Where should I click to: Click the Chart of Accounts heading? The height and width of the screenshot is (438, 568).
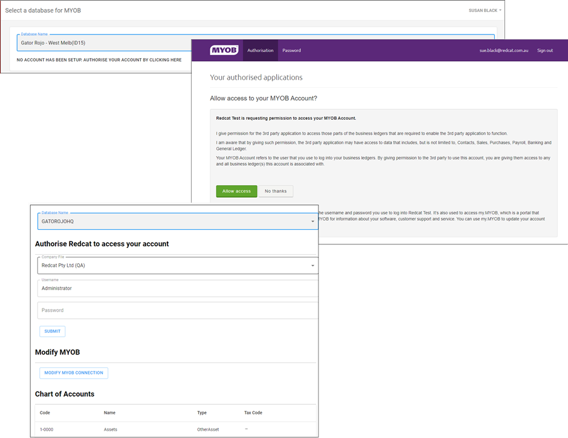[65, 394]
